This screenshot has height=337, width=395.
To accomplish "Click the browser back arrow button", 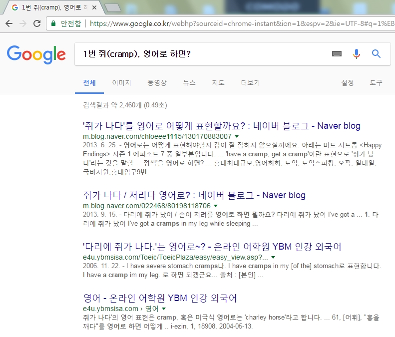I will pyautogui.click(x=9, y=23).
